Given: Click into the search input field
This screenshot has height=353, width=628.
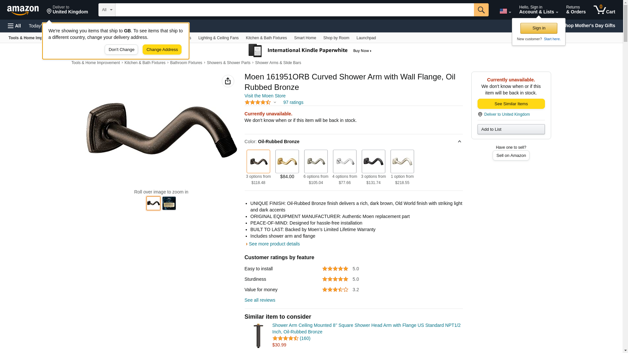Looking at the screenshot, I should 294,10.
